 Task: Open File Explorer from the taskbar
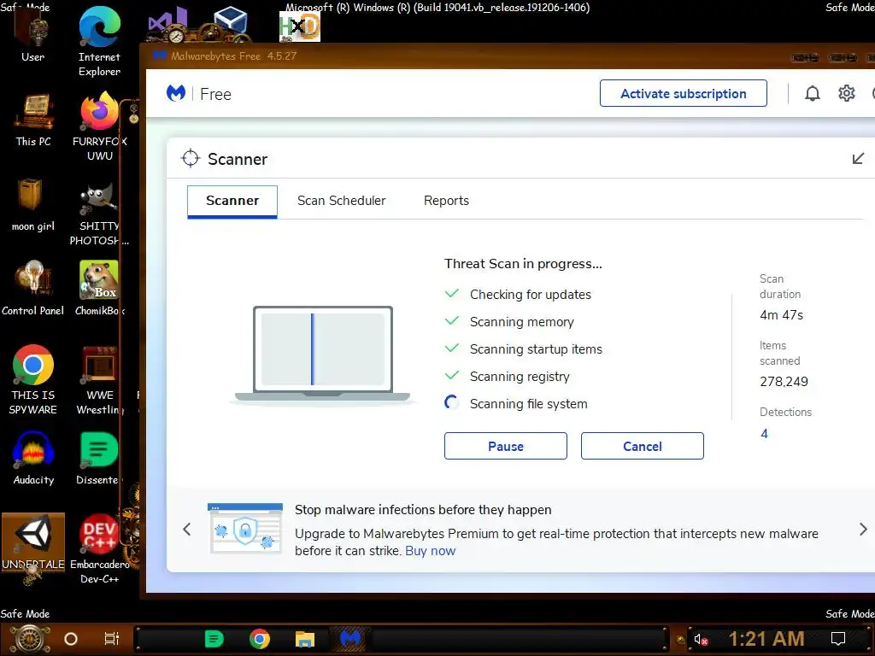(305, 639)
